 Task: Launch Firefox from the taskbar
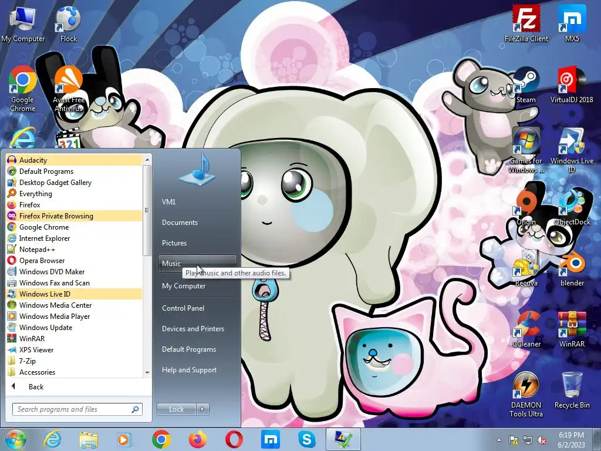point(197,439)
